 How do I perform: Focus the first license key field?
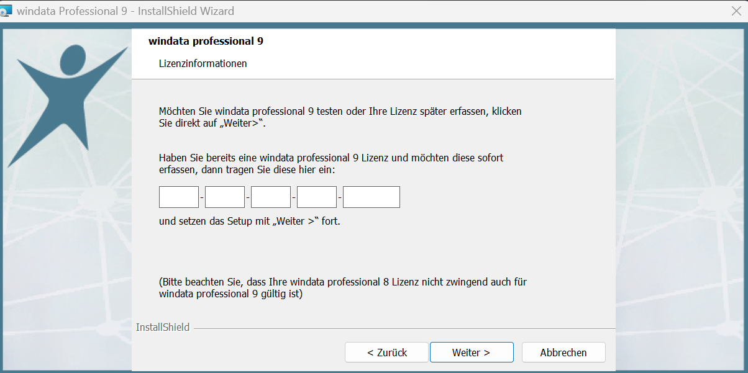click(x=179, y=197)
